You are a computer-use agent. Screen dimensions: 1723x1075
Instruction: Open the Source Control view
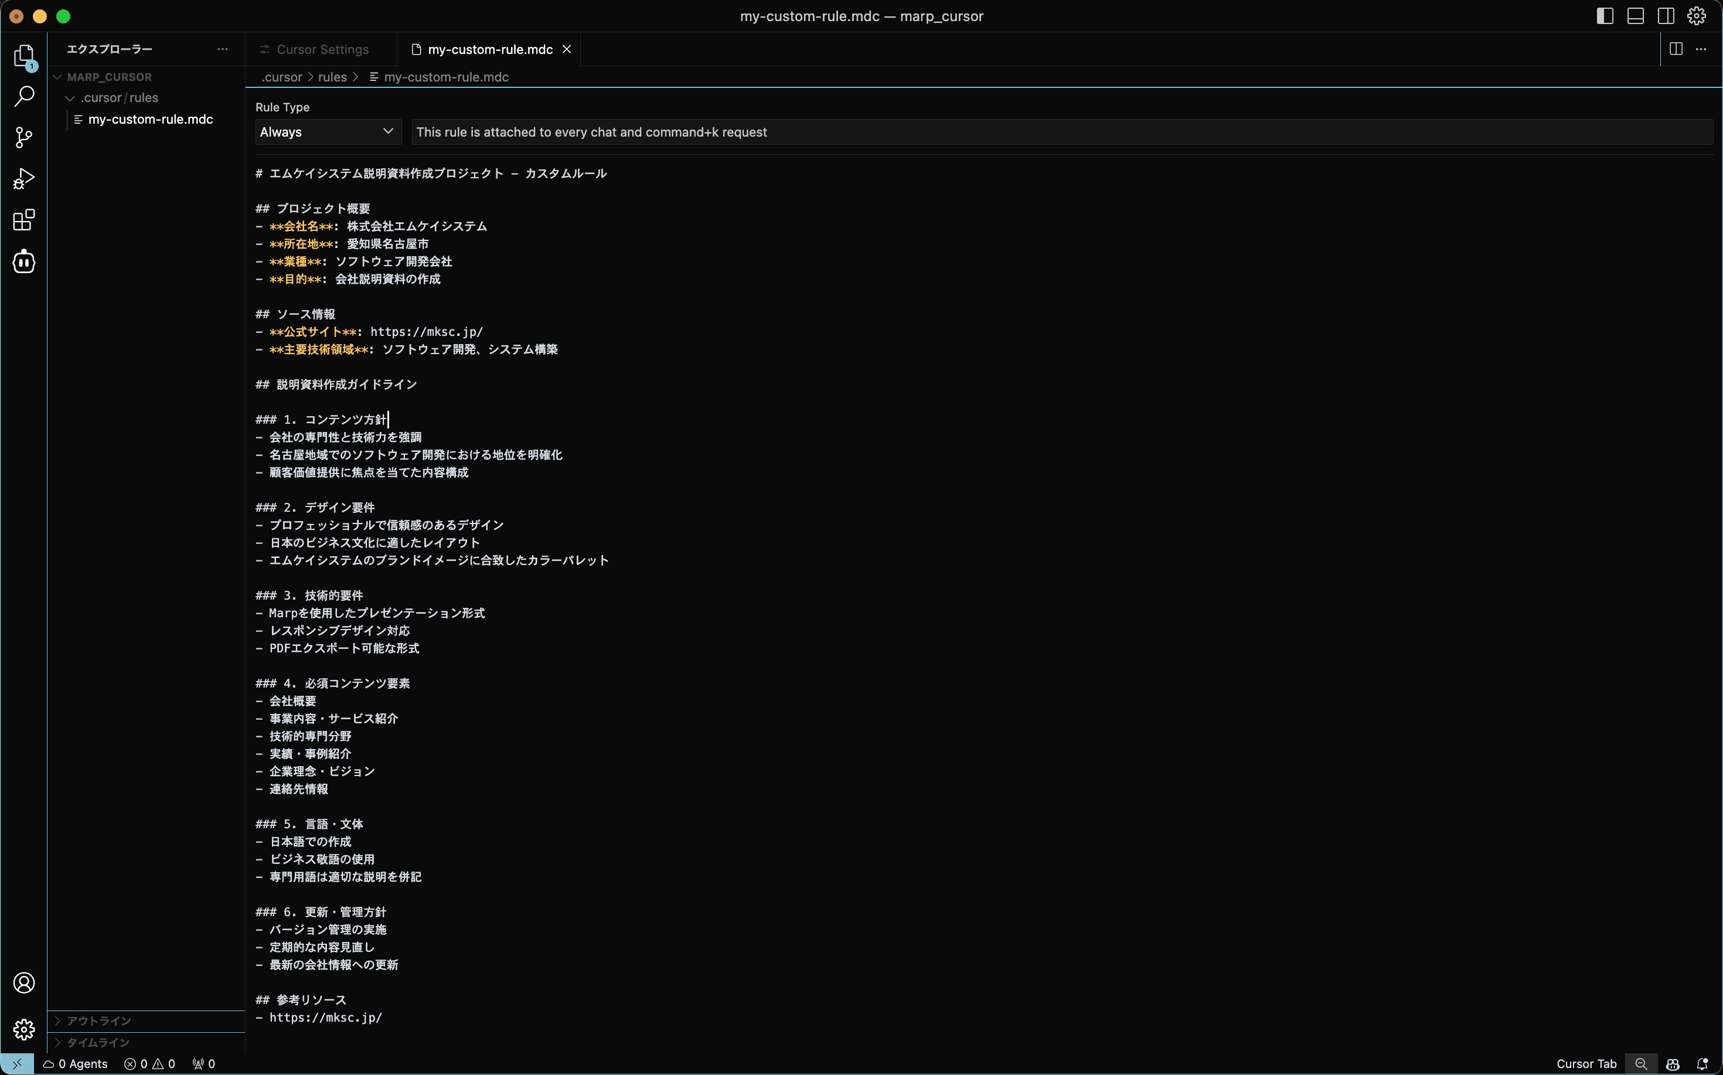point(24,137)
